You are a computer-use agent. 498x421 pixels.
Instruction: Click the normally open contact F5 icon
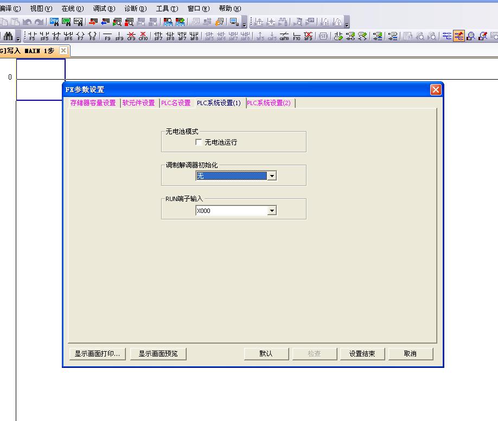pyautogui.click(x=32, y=36)
